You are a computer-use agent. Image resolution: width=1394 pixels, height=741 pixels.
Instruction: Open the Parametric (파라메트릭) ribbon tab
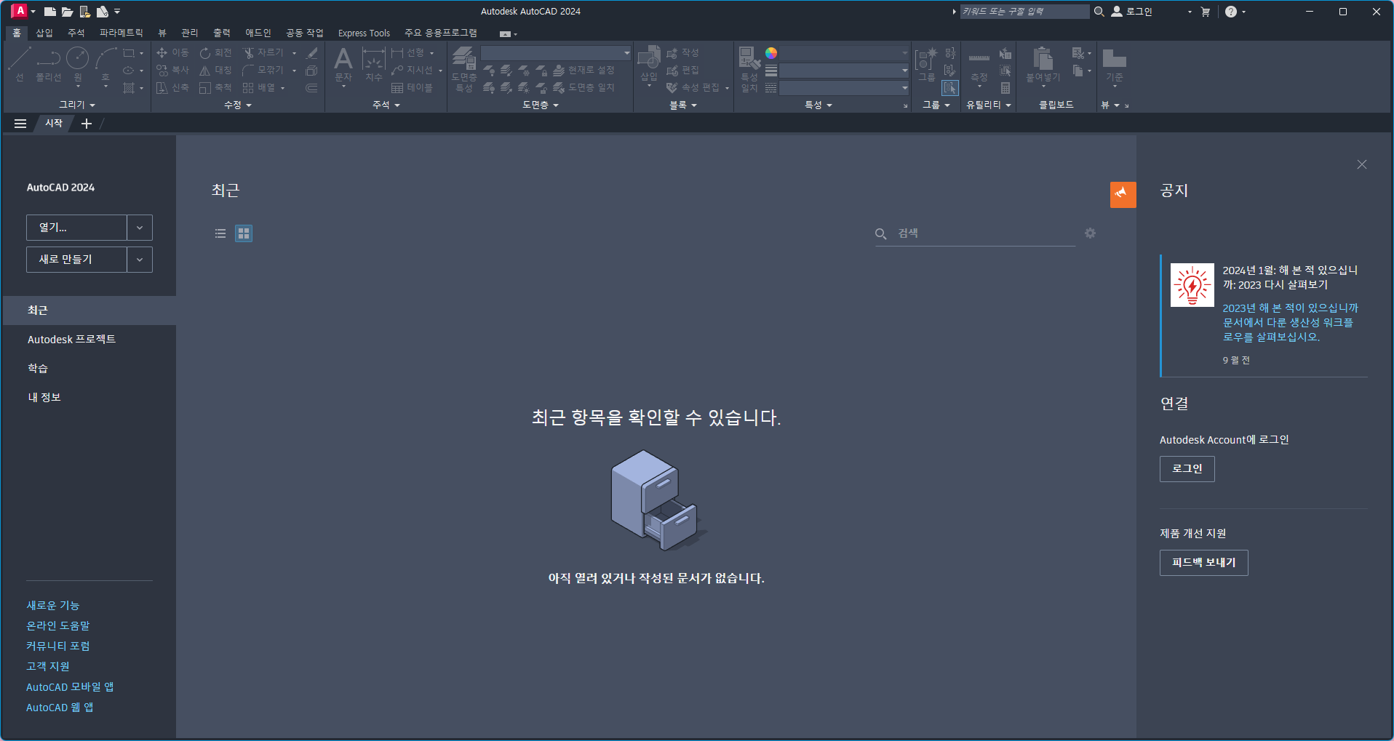coord(121,33)
